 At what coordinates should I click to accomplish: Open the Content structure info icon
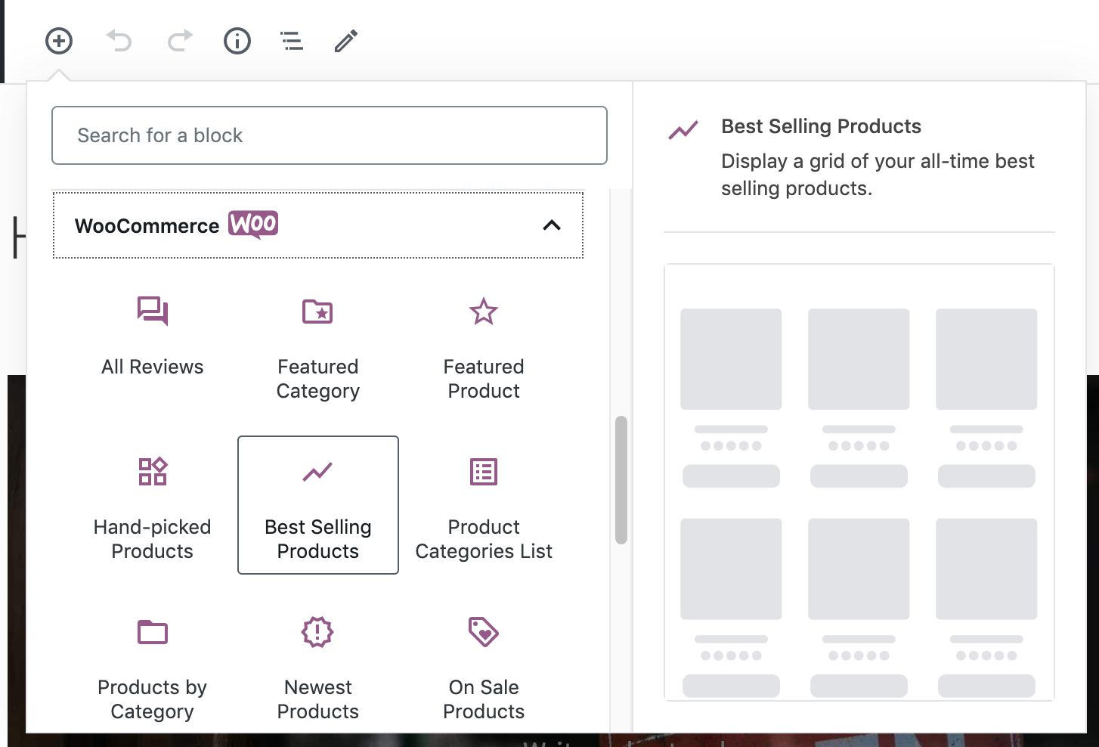coord(237,41)
